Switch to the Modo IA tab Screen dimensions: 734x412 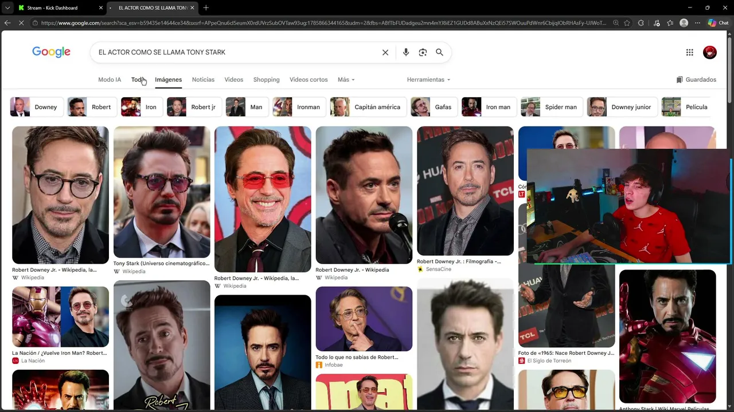tap(110, 80)
